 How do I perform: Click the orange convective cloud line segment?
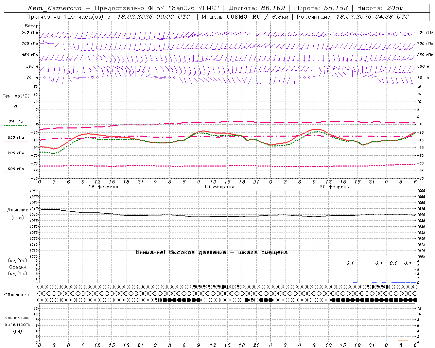pos(403,341)
